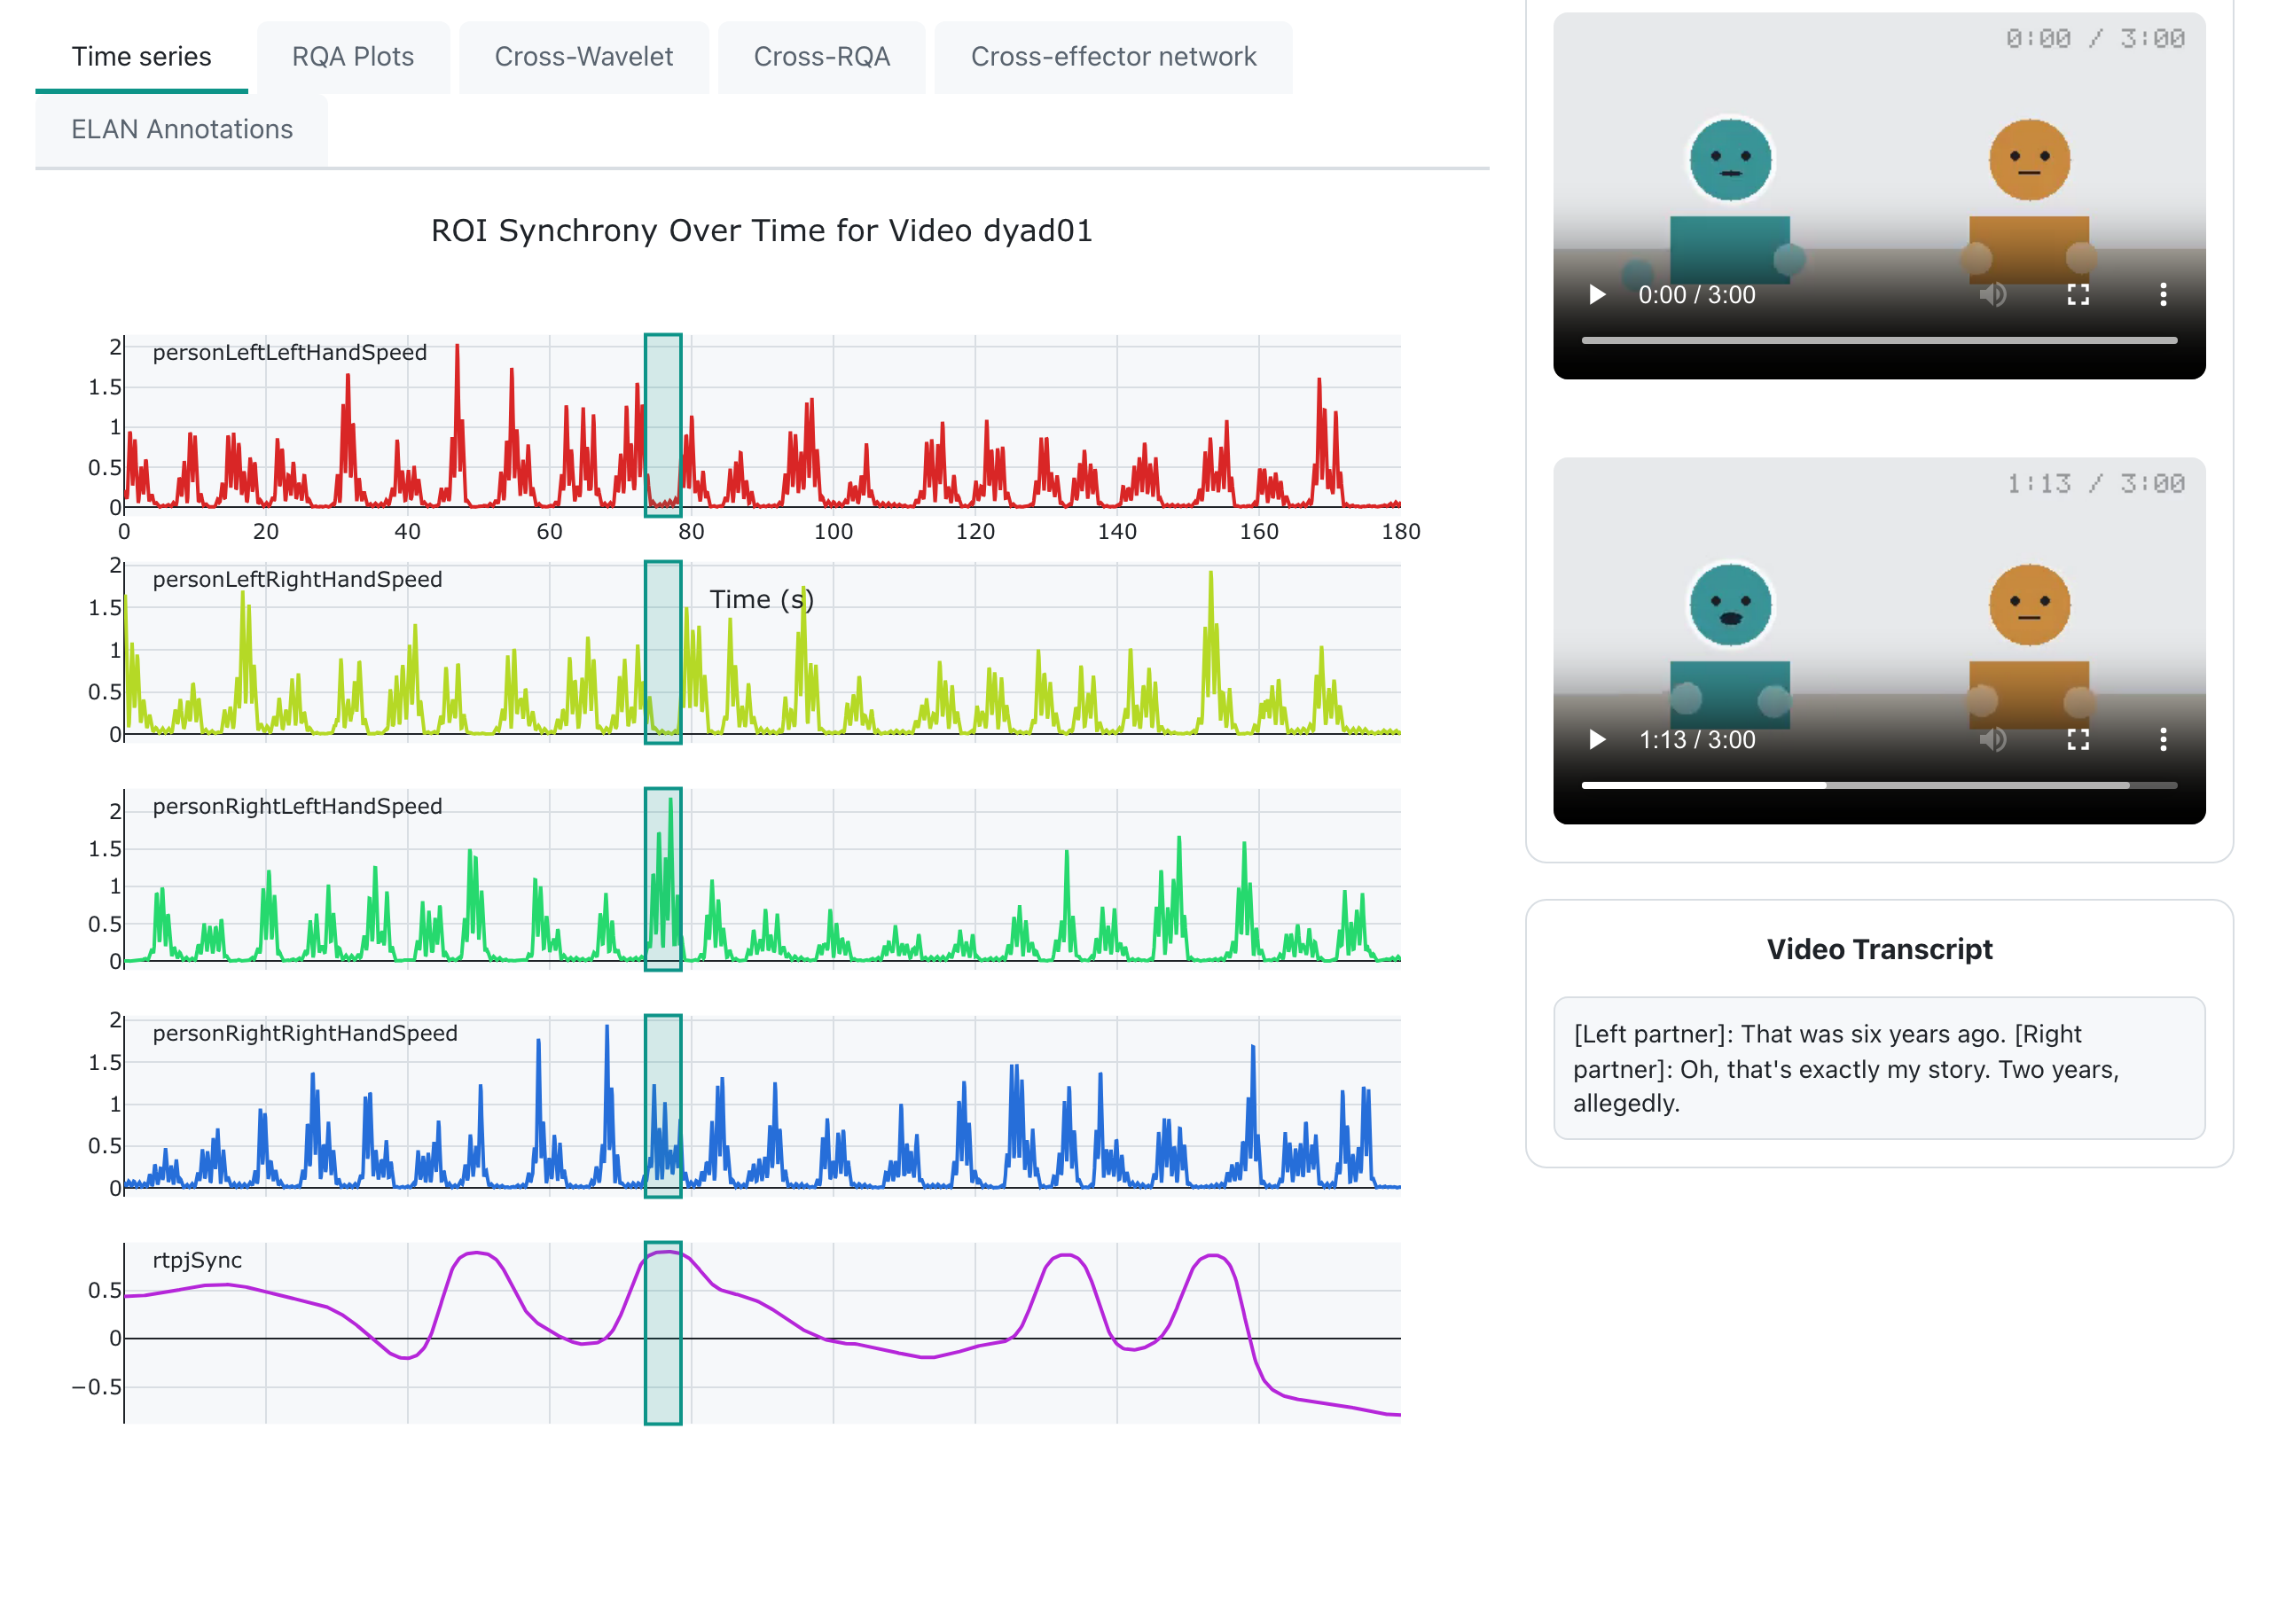
Task: Click the 100 tick on time axis
Action: [833, 532]
